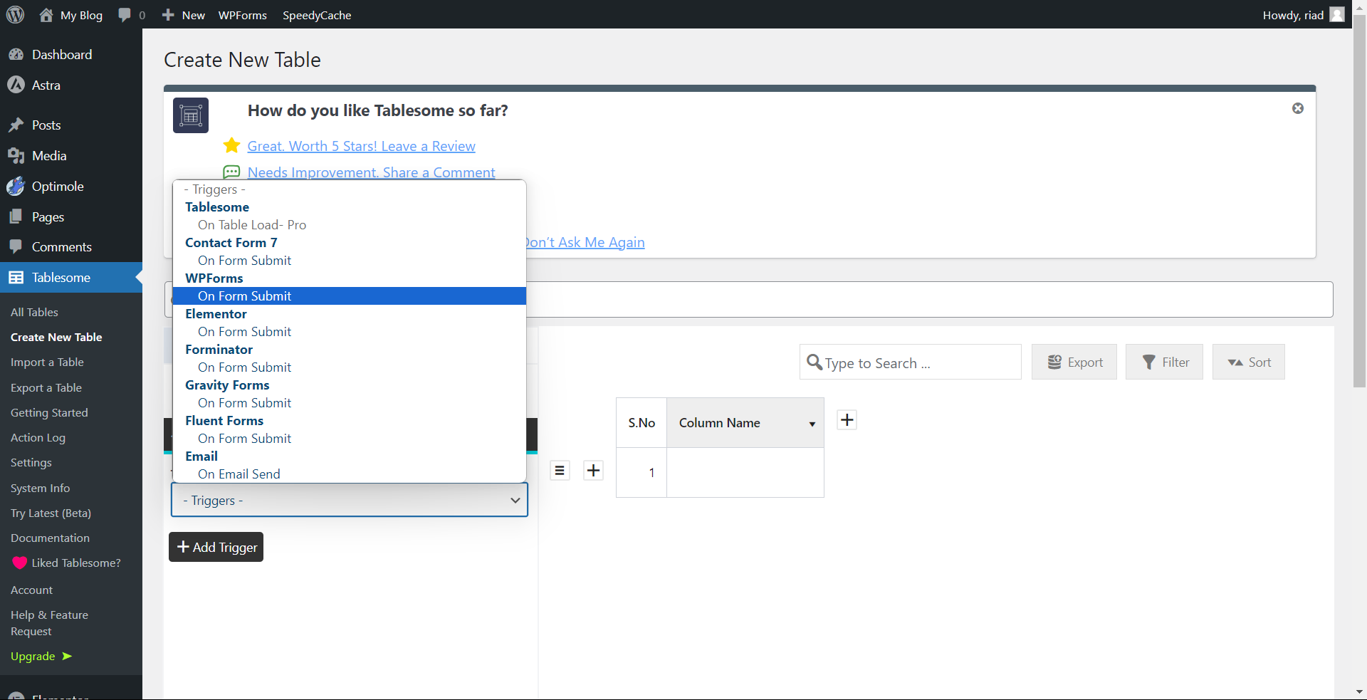This screenshot has height=700, width=1367.
Task: Pick the On Email Send trigger
Action: click(239, 474)
